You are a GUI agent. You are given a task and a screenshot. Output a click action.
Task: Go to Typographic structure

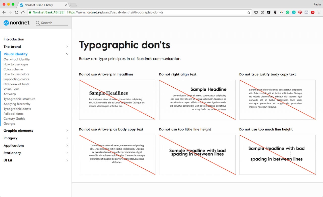(19, 99)
